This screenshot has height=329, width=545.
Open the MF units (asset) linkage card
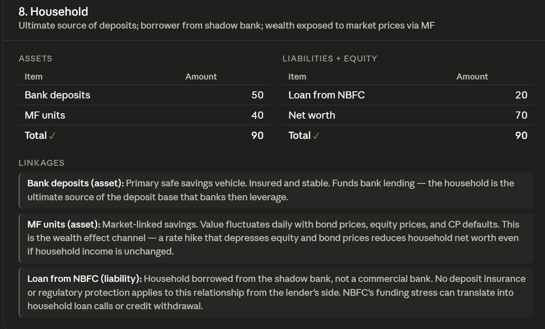pos(276,238)
